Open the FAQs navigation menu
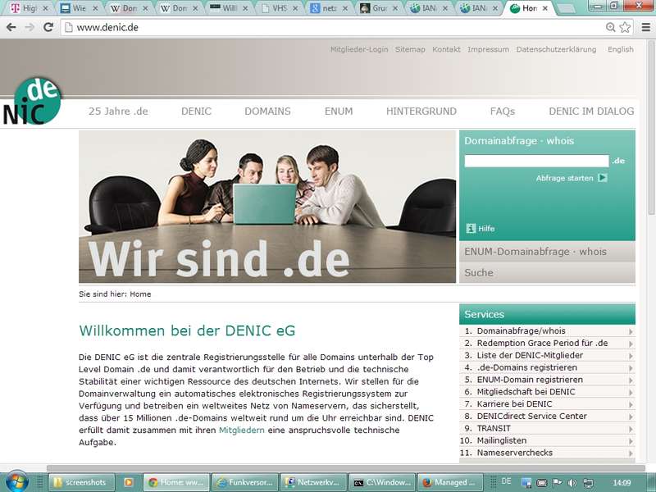The width and height of the screenshot is (656, 492). pos(502,112)
